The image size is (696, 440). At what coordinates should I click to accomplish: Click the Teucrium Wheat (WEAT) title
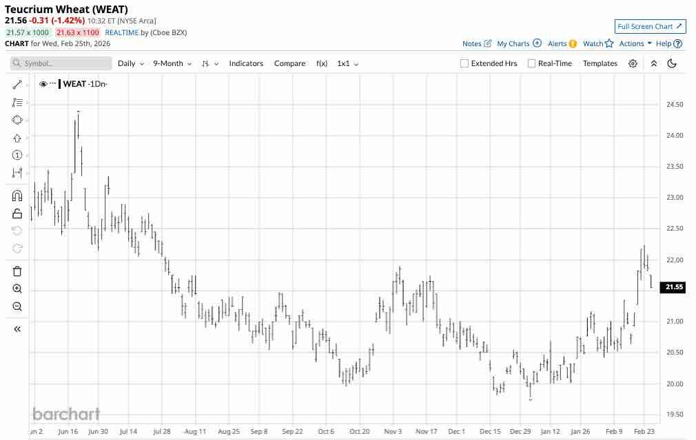pos(66,9)
